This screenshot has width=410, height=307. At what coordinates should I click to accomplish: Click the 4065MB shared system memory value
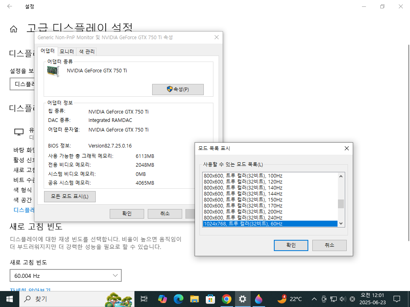145,183
